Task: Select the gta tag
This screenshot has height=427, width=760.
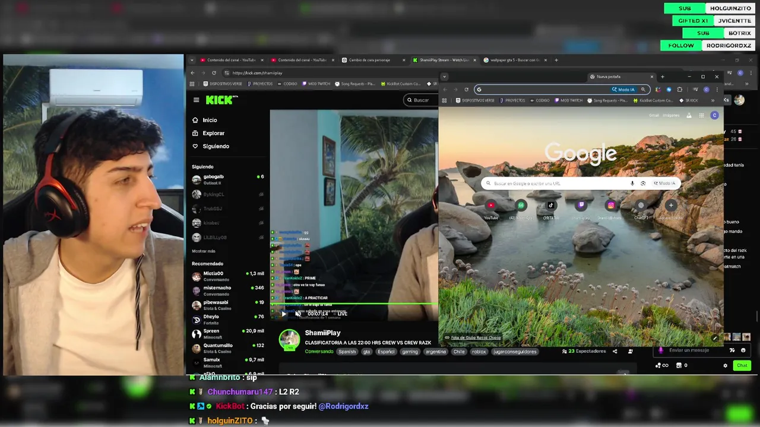Action: tap(366, 352)
